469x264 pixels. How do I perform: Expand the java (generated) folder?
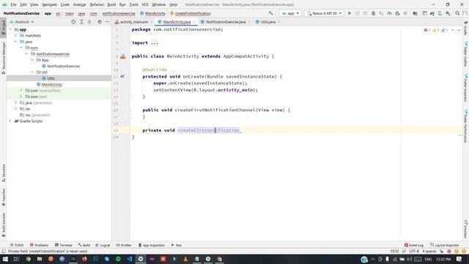pyautogui.click(x=16, y=103)
